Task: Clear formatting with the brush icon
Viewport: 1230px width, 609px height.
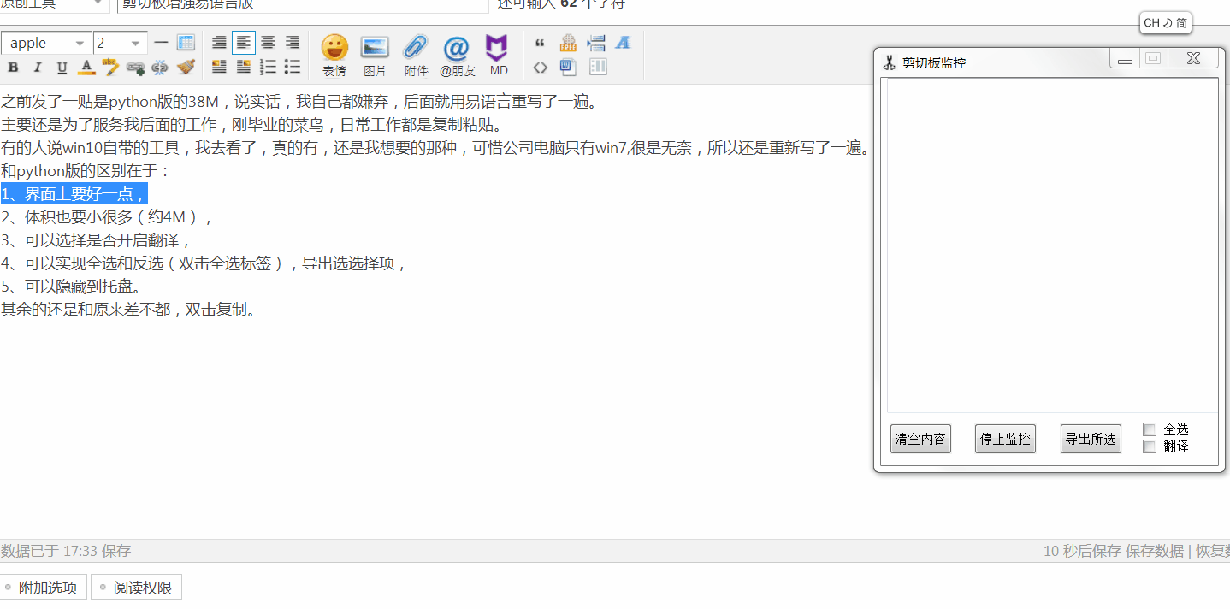Action: 186,67
